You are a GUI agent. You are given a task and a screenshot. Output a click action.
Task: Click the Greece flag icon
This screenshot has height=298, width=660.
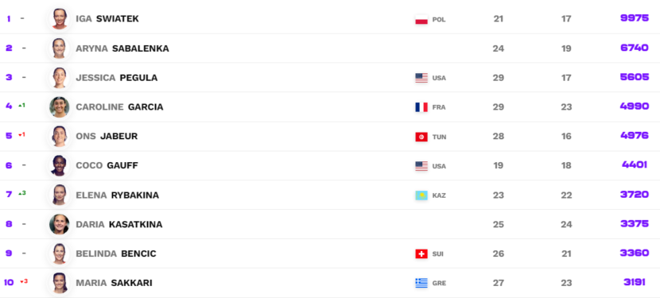click(421, 283)
